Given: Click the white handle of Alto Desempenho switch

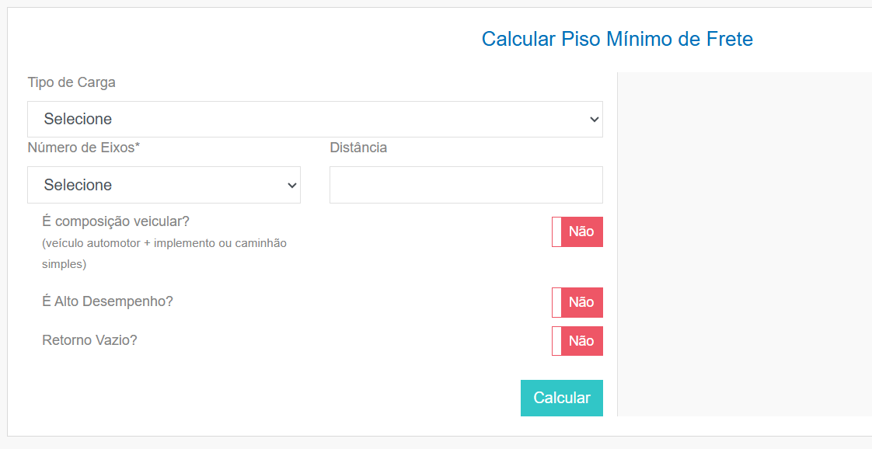Looking at the screenshot, I should pyautogui.click(x=556, y=302).
